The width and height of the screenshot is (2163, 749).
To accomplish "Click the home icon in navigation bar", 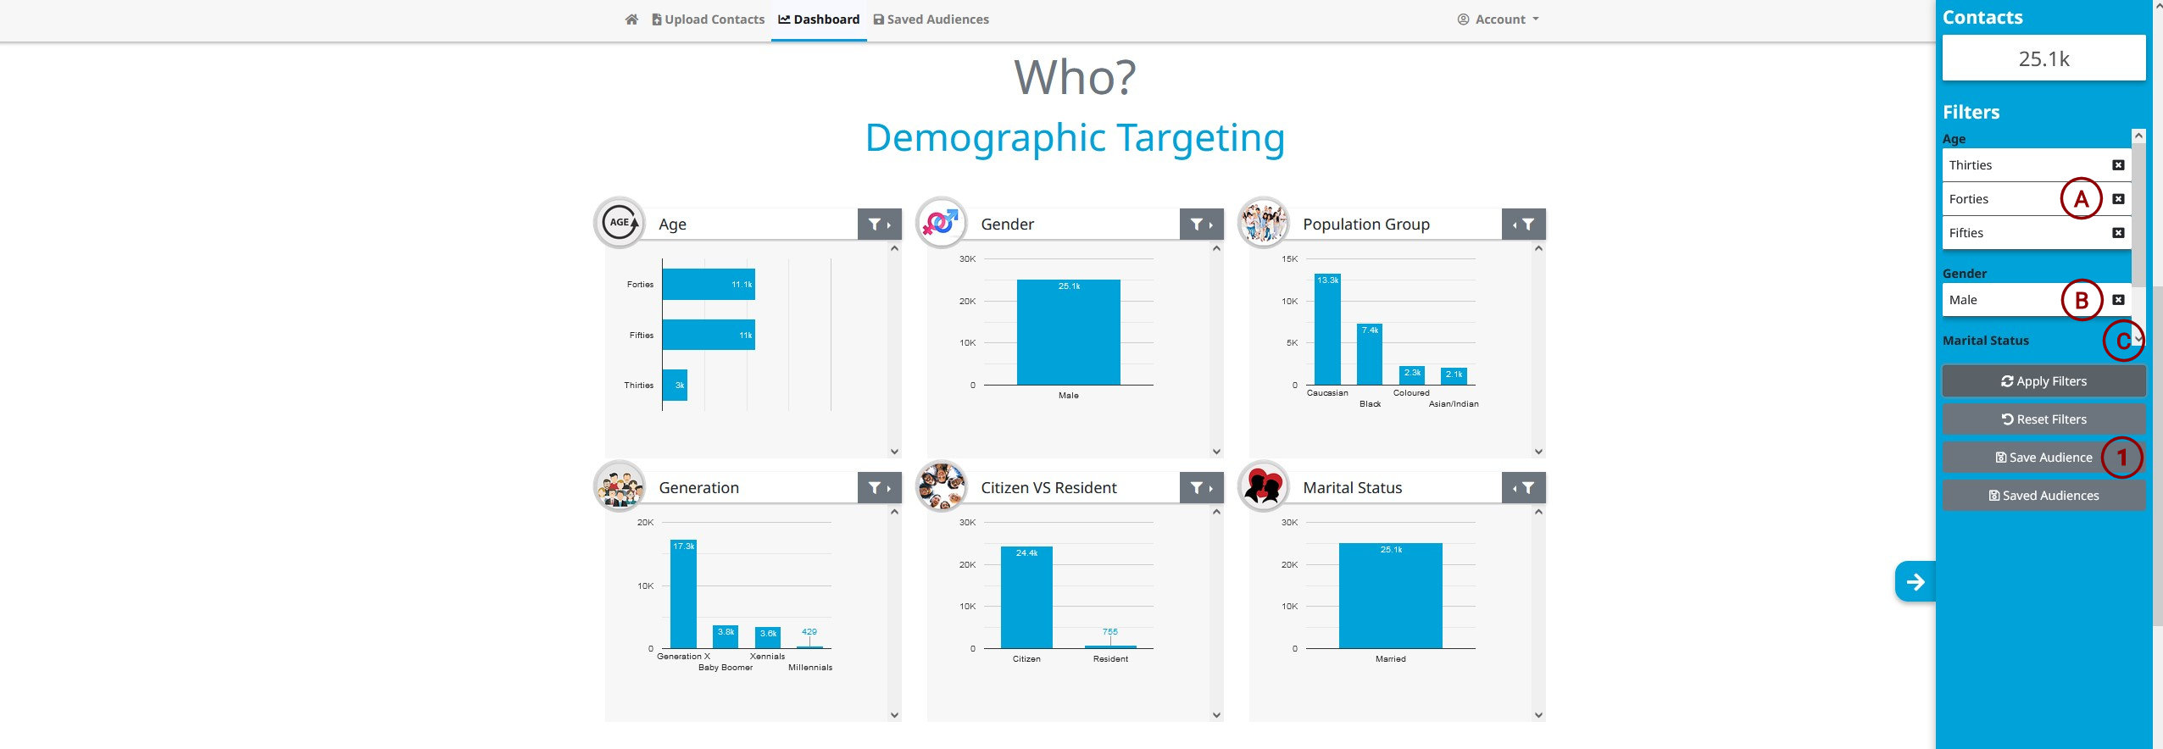I will coord(631,19).
